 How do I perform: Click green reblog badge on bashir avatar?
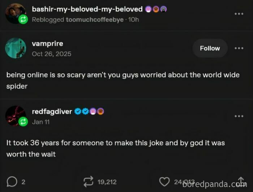tap(23, 19)
